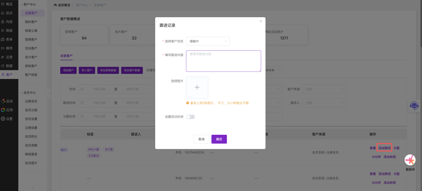Close the 跟进记录 dialog with X

click(261, 21)
